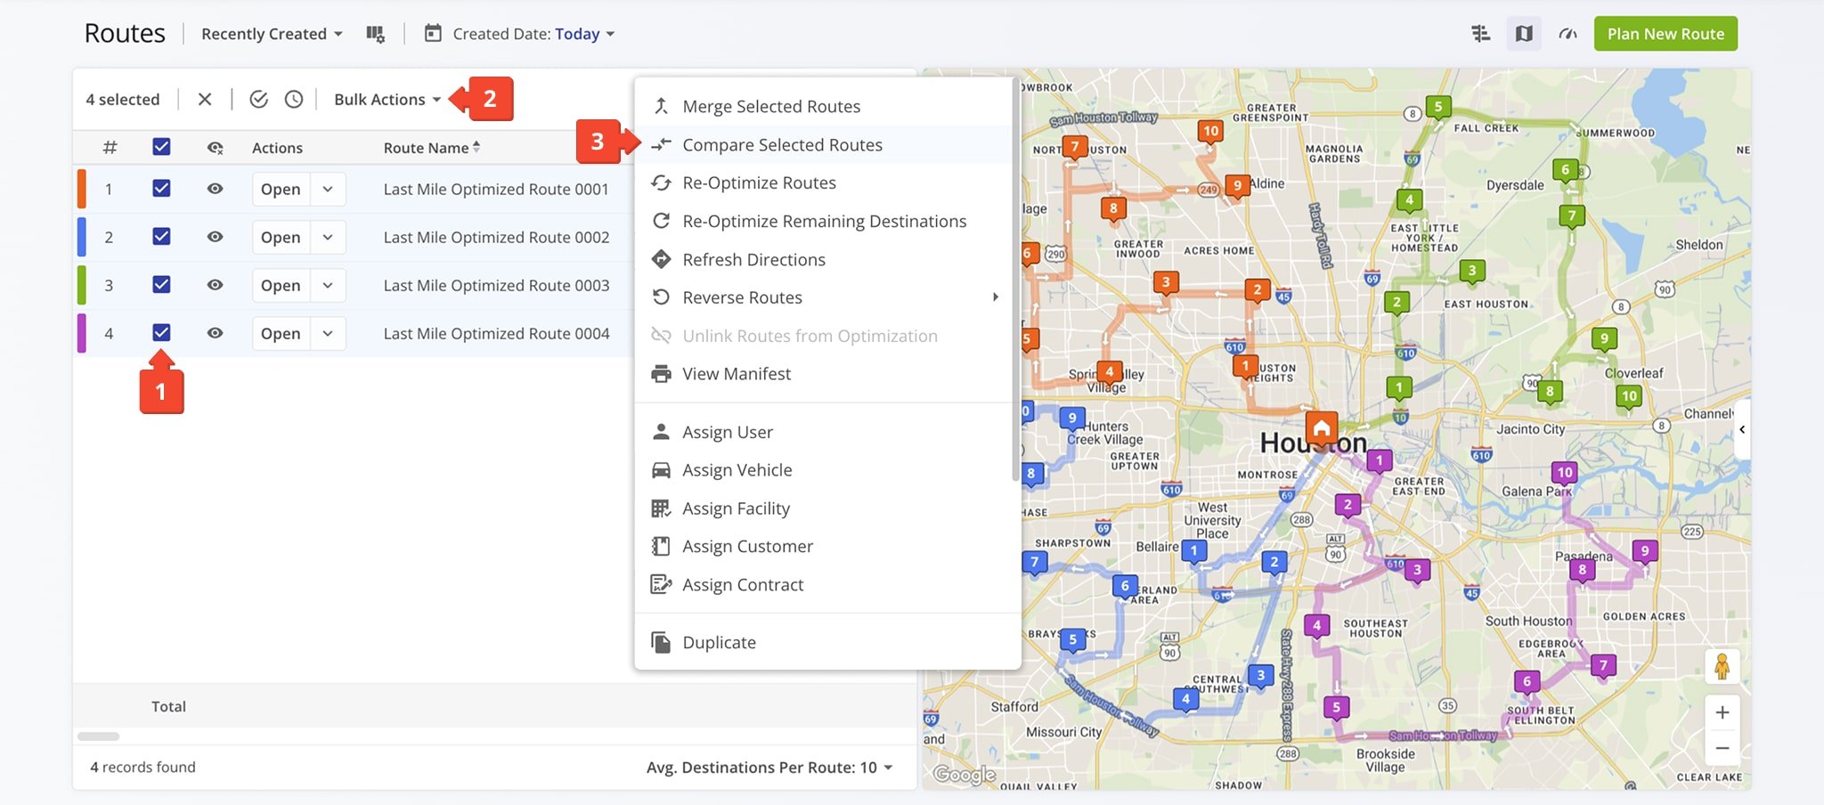Click the speedometer gauge icon
This screenshot has height=805, width=1824.
pyautogui.click(x=1567, y=34)
